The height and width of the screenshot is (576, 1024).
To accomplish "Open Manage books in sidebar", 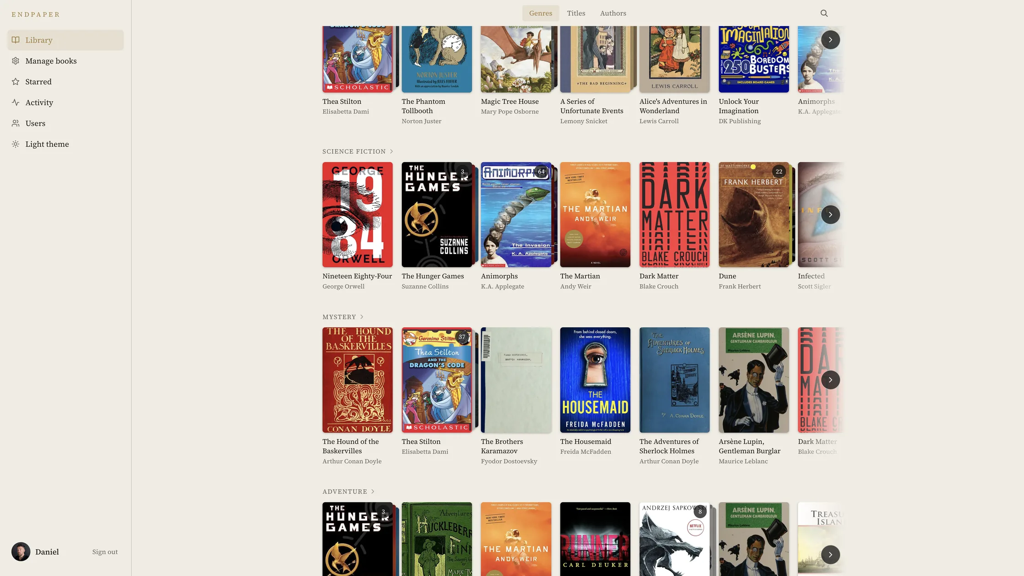I will [x=65, y=61].
